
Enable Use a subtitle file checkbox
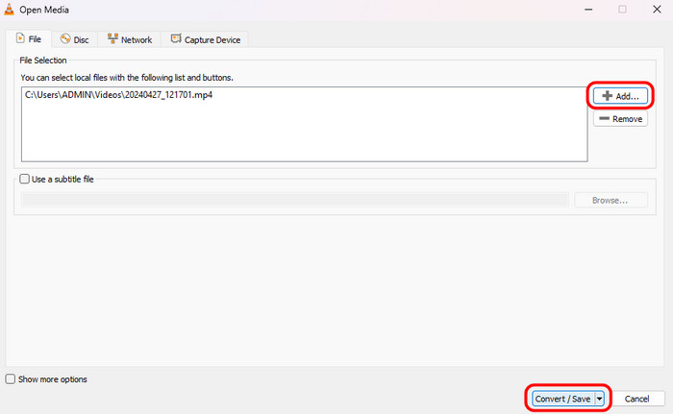click(x=24, y=179)
